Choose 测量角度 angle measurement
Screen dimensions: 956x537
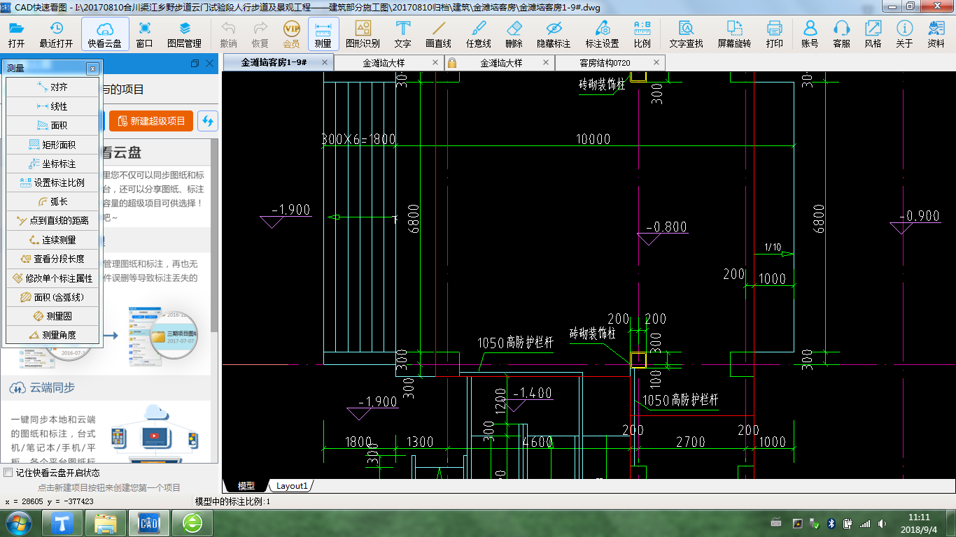point(52,335)
